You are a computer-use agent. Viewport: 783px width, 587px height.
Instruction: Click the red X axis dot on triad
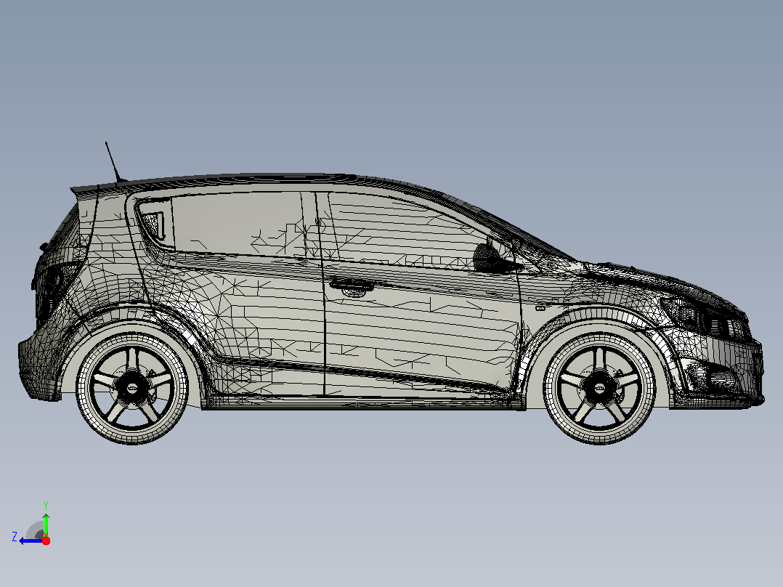pyautogui.click(x=46, y=541)
